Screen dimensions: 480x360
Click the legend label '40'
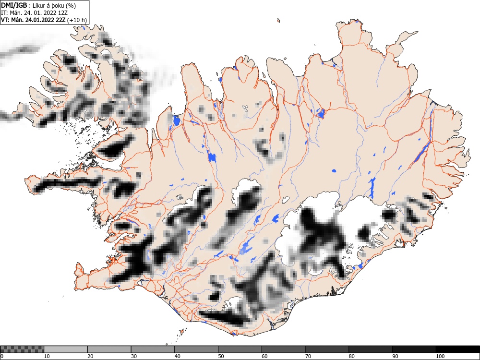click(177, 356)
